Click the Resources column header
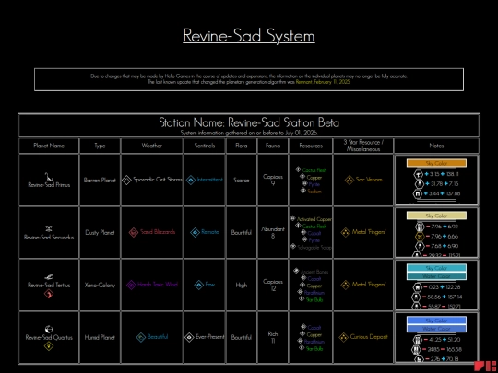Screen dimensions: 498x373 click(311, 146)
